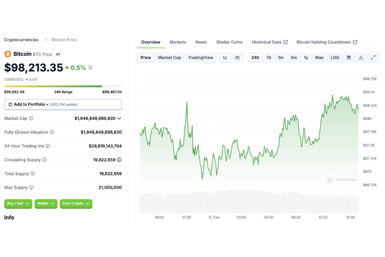Open Total Supply info icon

pos(33,174)
